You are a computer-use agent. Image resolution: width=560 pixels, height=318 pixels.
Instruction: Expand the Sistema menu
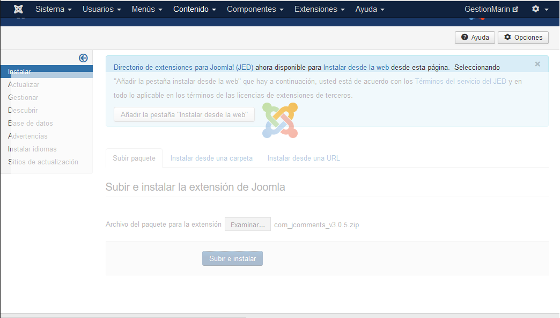(53, 9)
